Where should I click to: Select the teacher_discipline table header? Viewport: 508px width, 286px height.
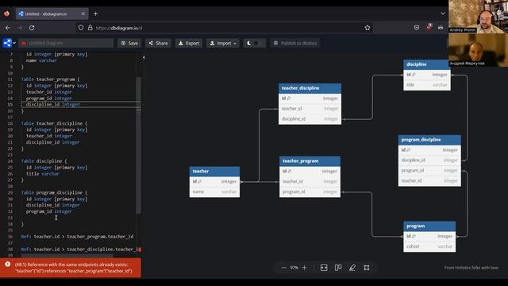(310, 88)
